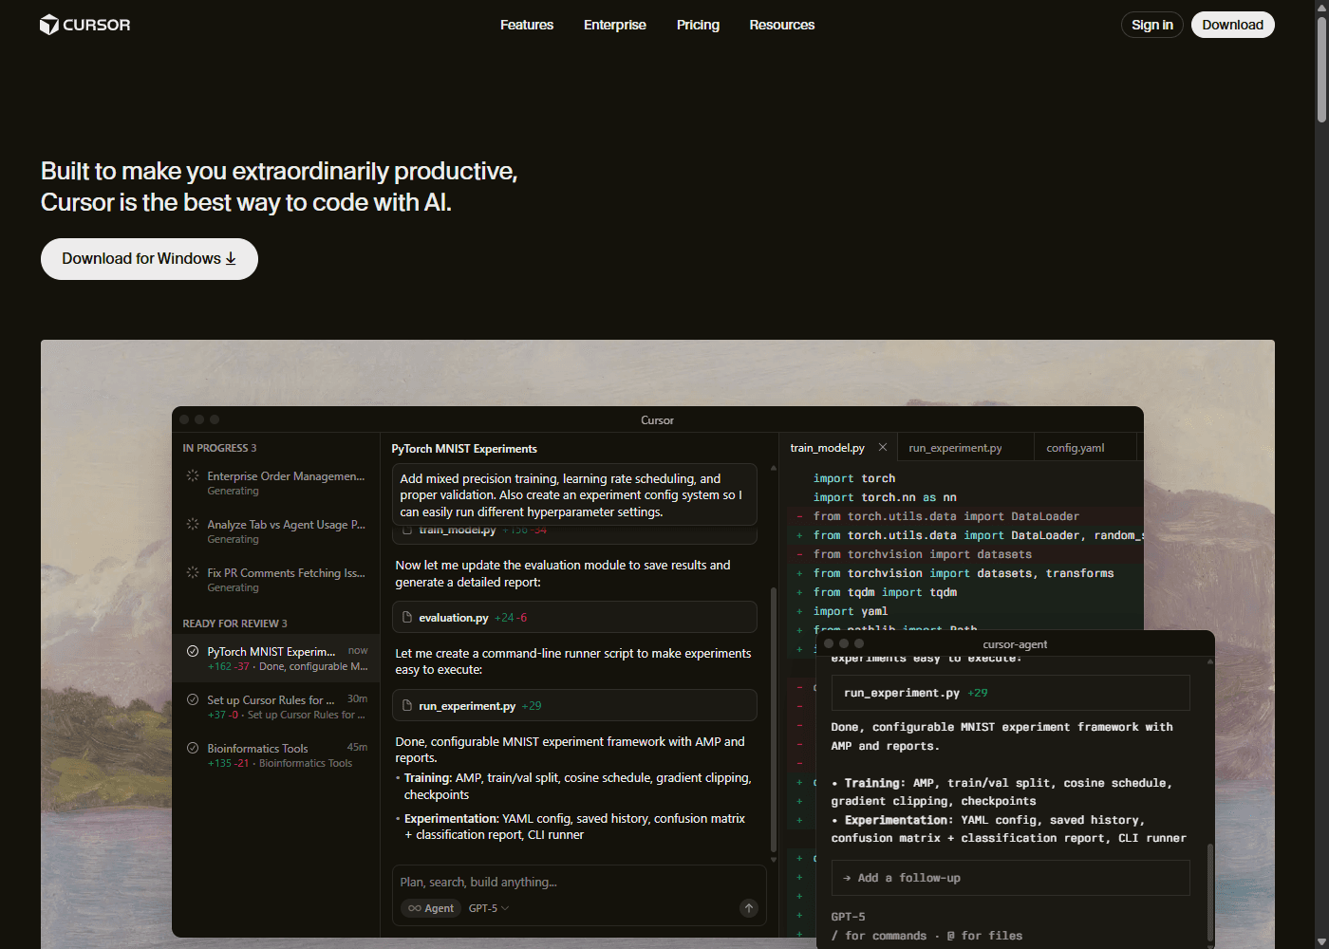This screenshot has height=949, width=1329.
Task: Click spinner icon beside Enterprise Order Management
Action: click(x=193, y=475)
